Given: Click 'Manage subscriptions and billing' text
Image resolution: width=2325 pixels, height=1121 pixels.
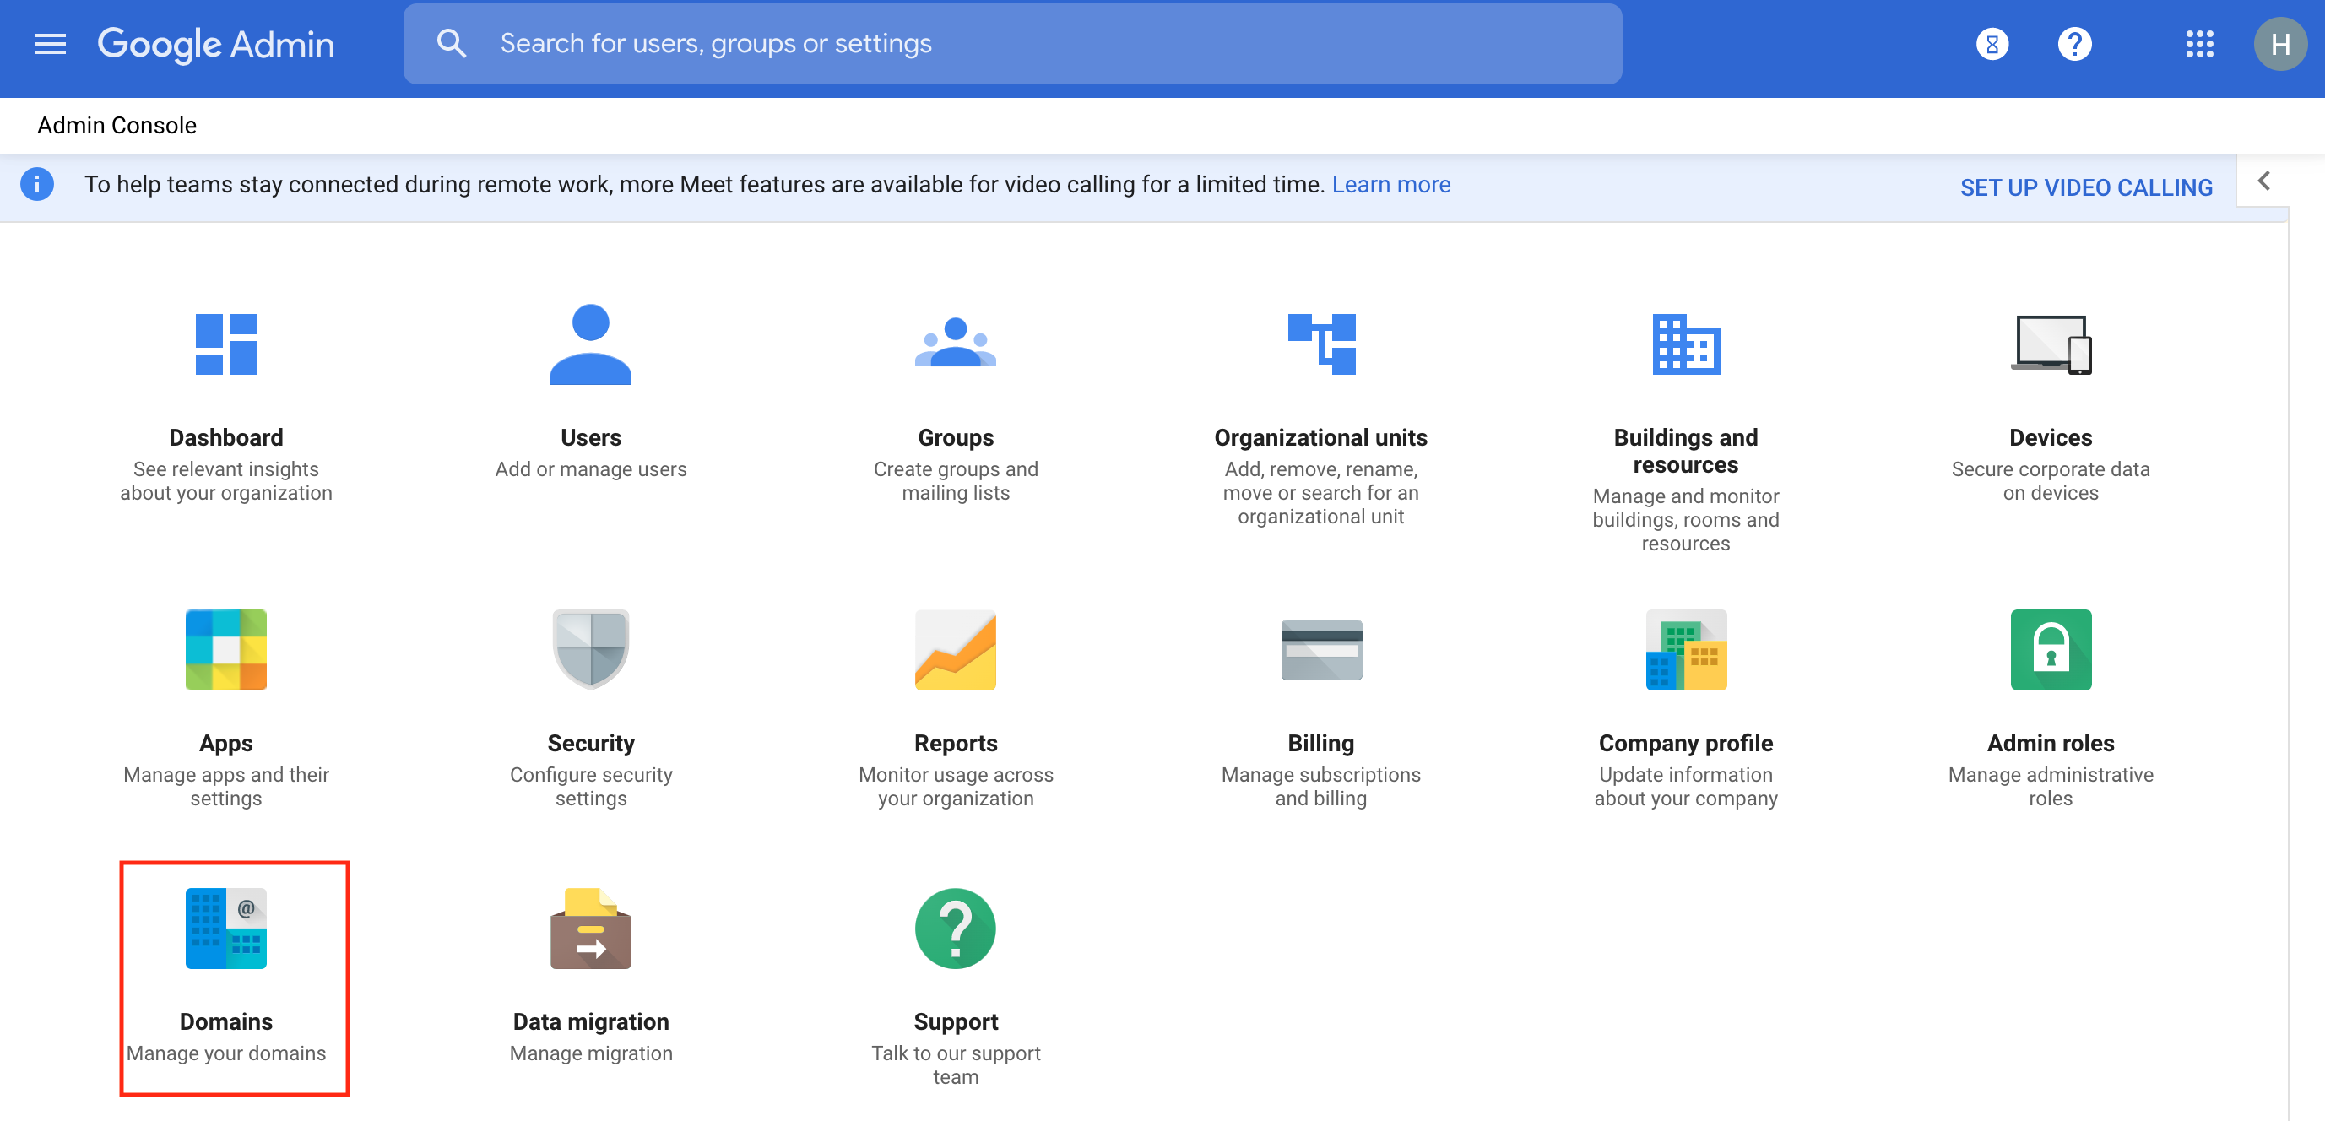Looking at the screenshot, I should [1320, 786].
